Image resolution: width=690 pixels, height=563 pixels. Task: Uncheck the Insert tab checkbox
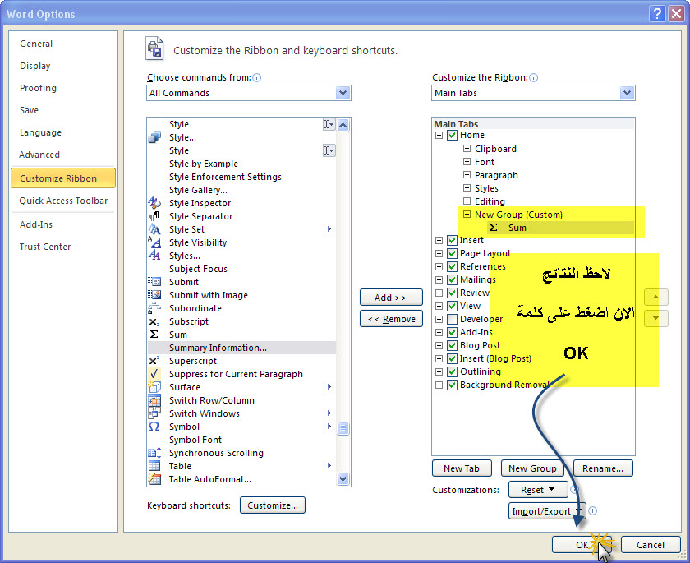pyautogui.click(x=452, y=240)
